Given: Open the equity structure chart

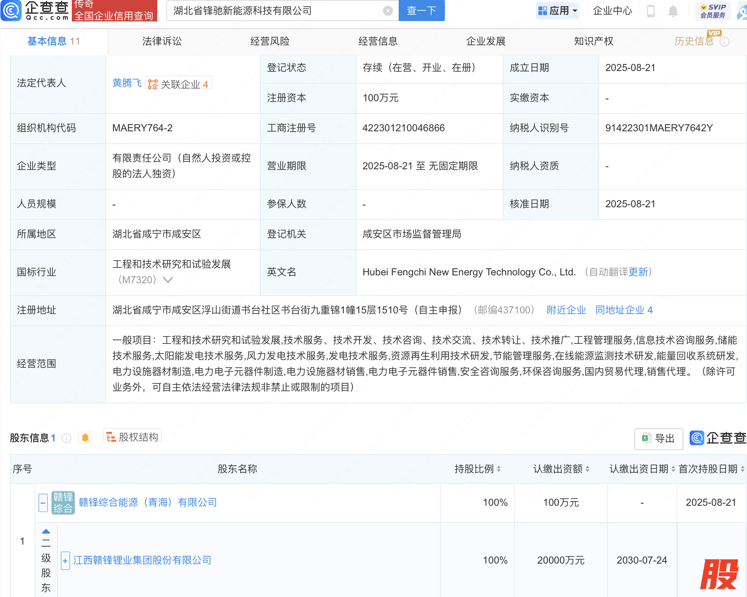Looking at the screenshot, I should pos(132,437).
